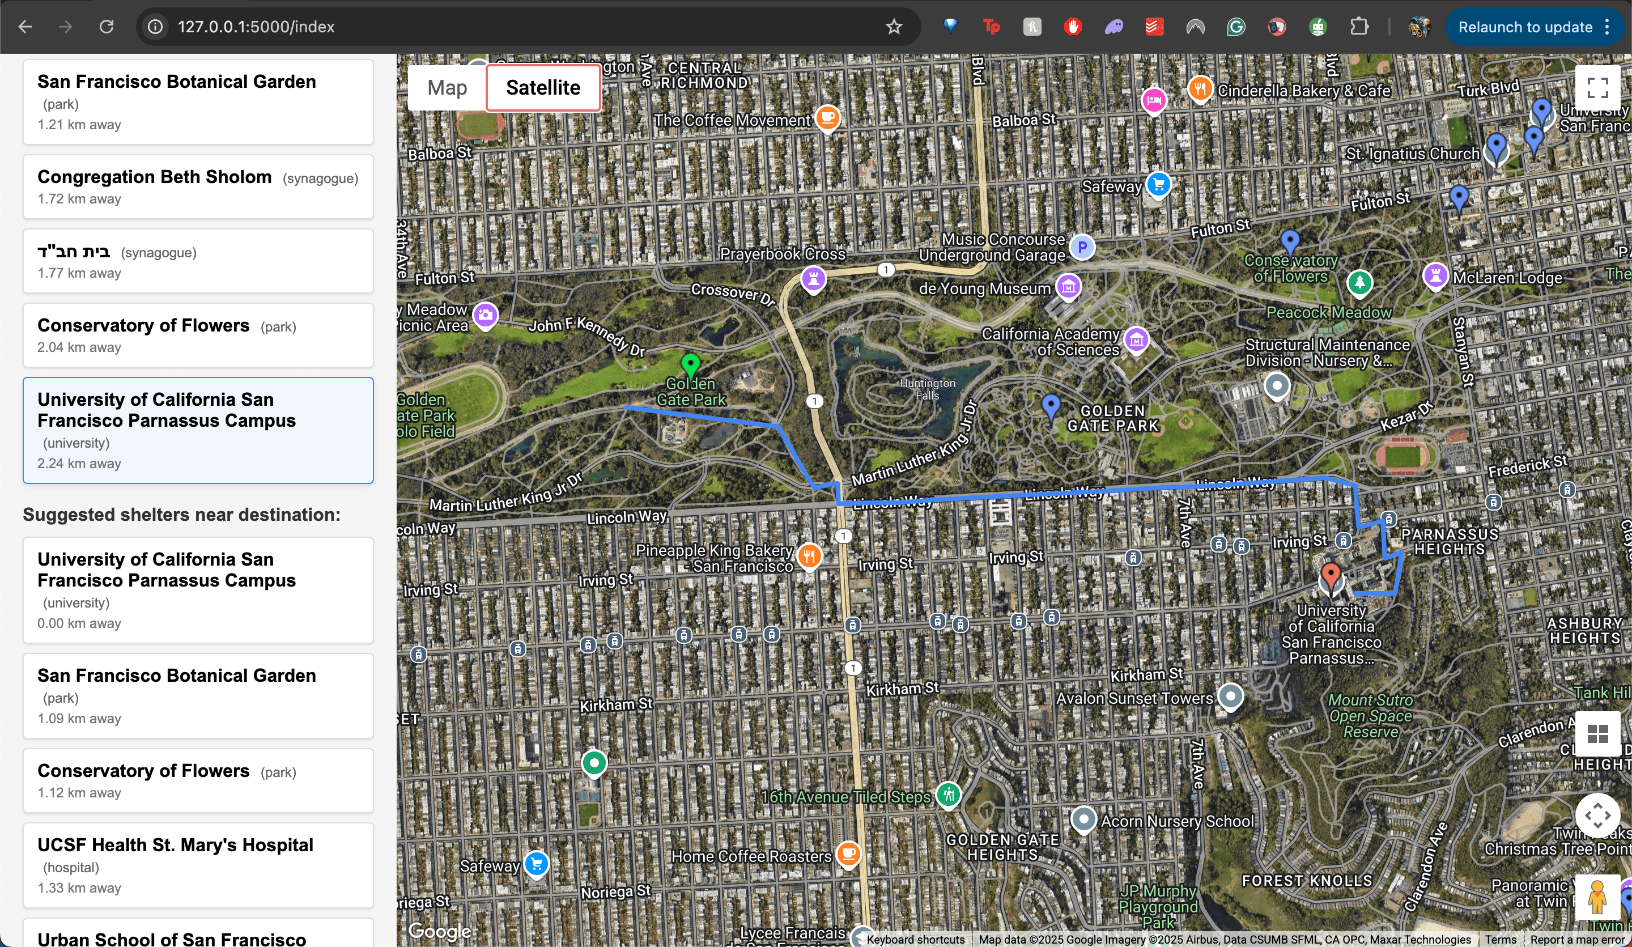Select Congregation Beth Sholom synagogue card
Image resolution: width=1632 pixels, height=947 pixels.
click(198, 186)
